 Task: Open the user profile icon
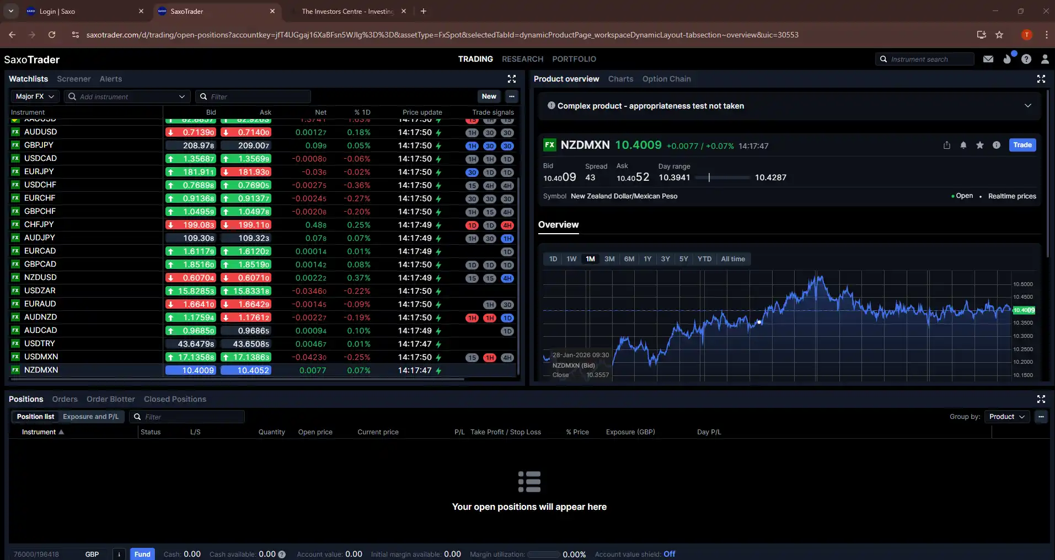tap(1045, 59)
